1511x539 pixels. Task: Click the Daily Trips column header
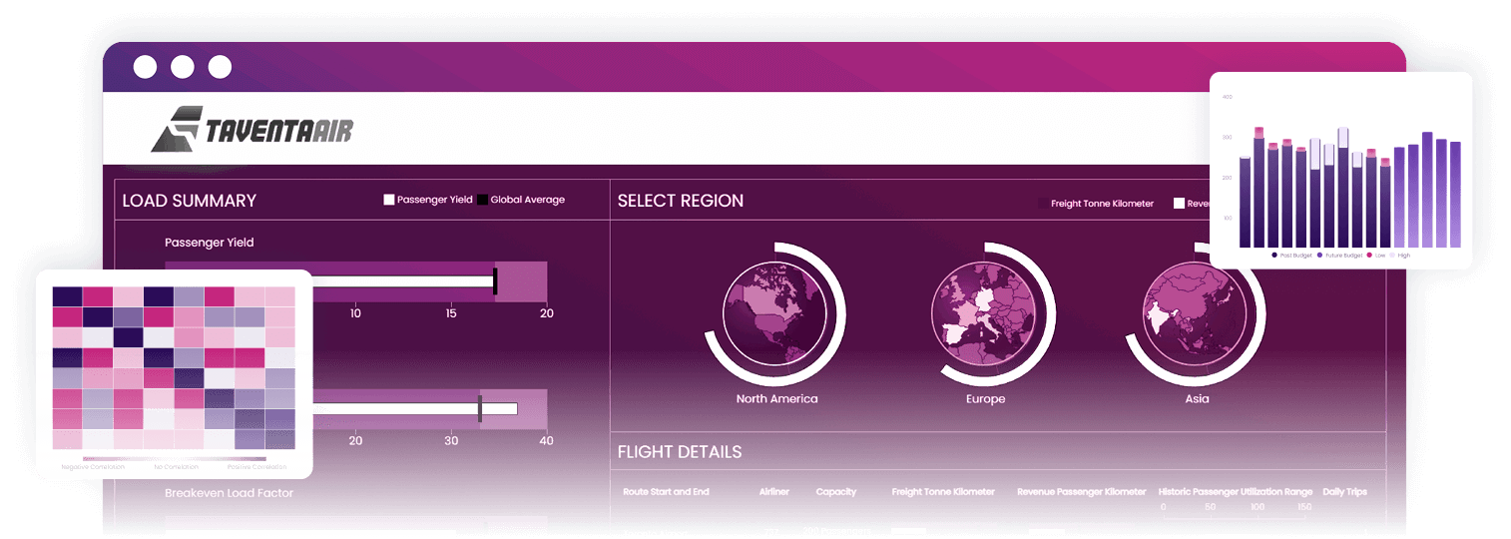coord(1344,492)
